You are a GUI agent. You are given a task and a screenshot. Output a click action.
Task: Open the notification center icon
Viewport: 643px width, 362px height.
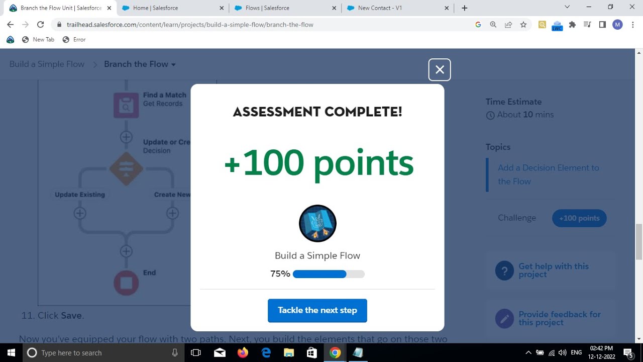pyautogui.click(x=628, y=353)
